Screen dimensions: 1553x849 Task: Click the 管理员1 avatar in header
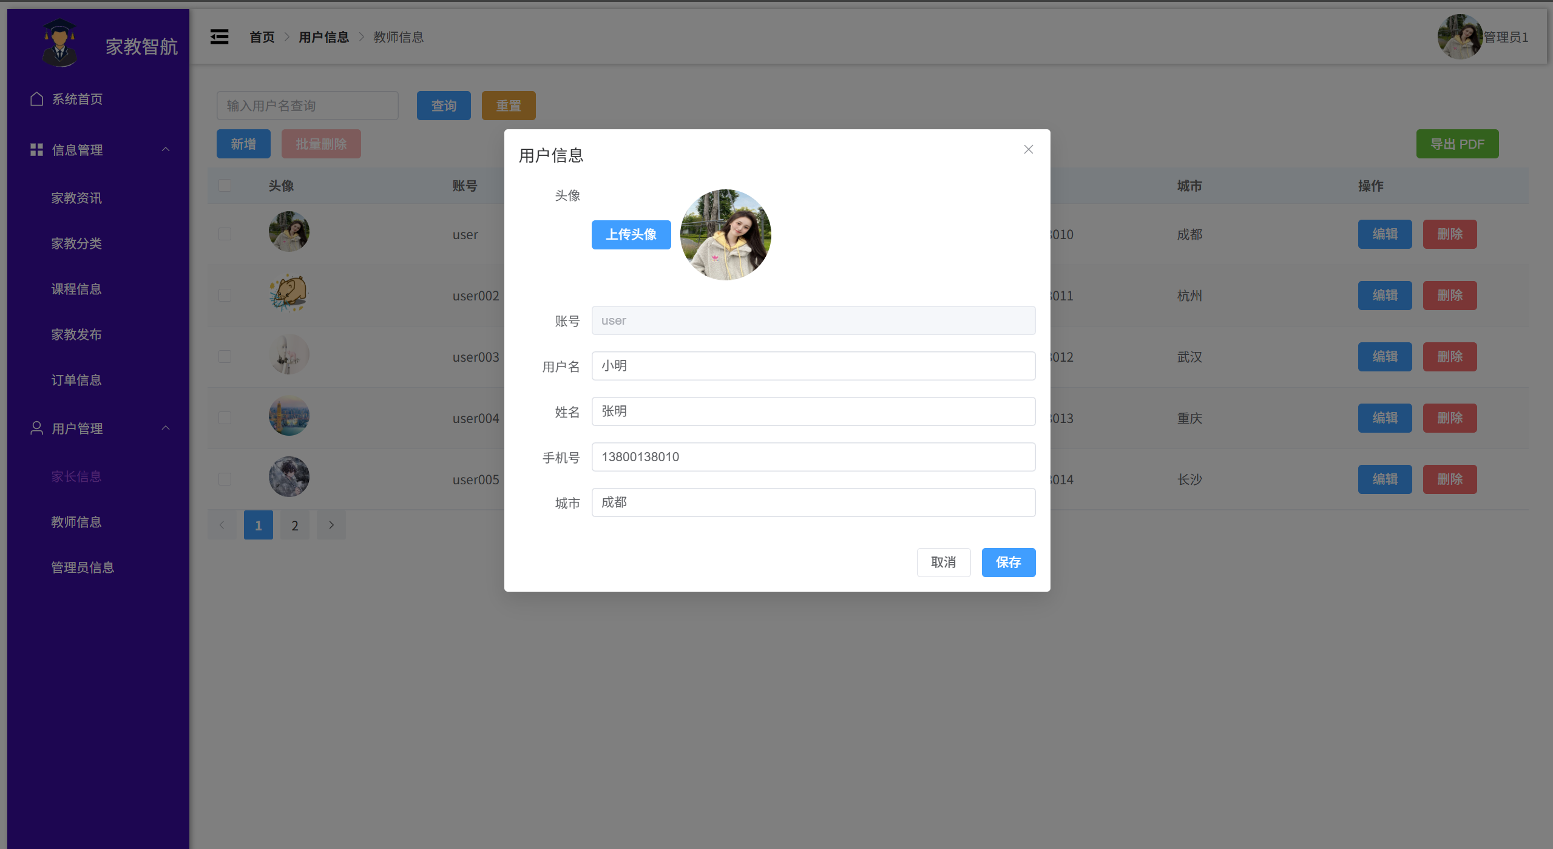(1460, 37)
